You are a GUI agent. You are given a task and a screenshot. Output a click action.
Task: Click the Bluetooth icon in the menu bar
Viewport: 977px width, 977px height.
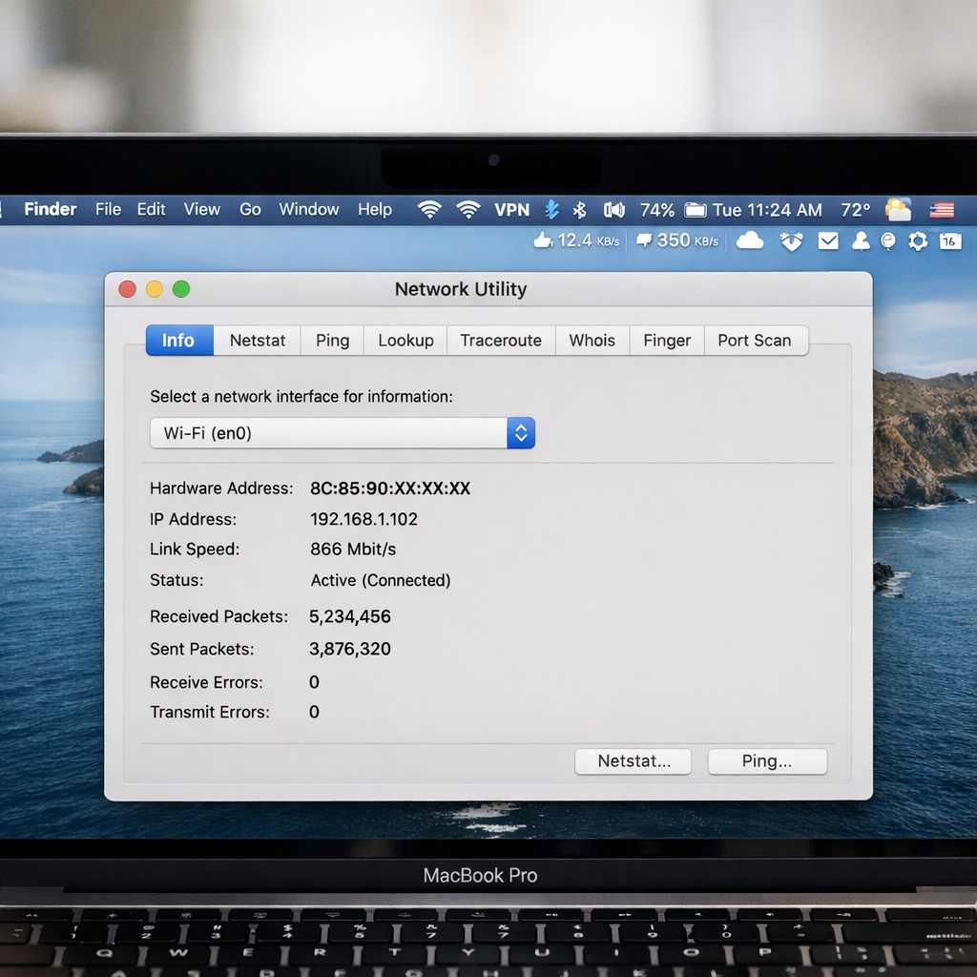(x=577, y=209)
